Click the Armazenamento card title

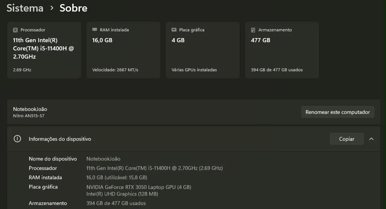pyautogui.click(x=275, y=30)
